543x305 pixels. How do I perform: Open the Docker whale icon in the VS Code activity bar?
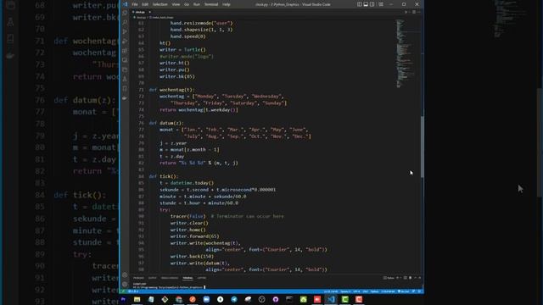[125, 98]
